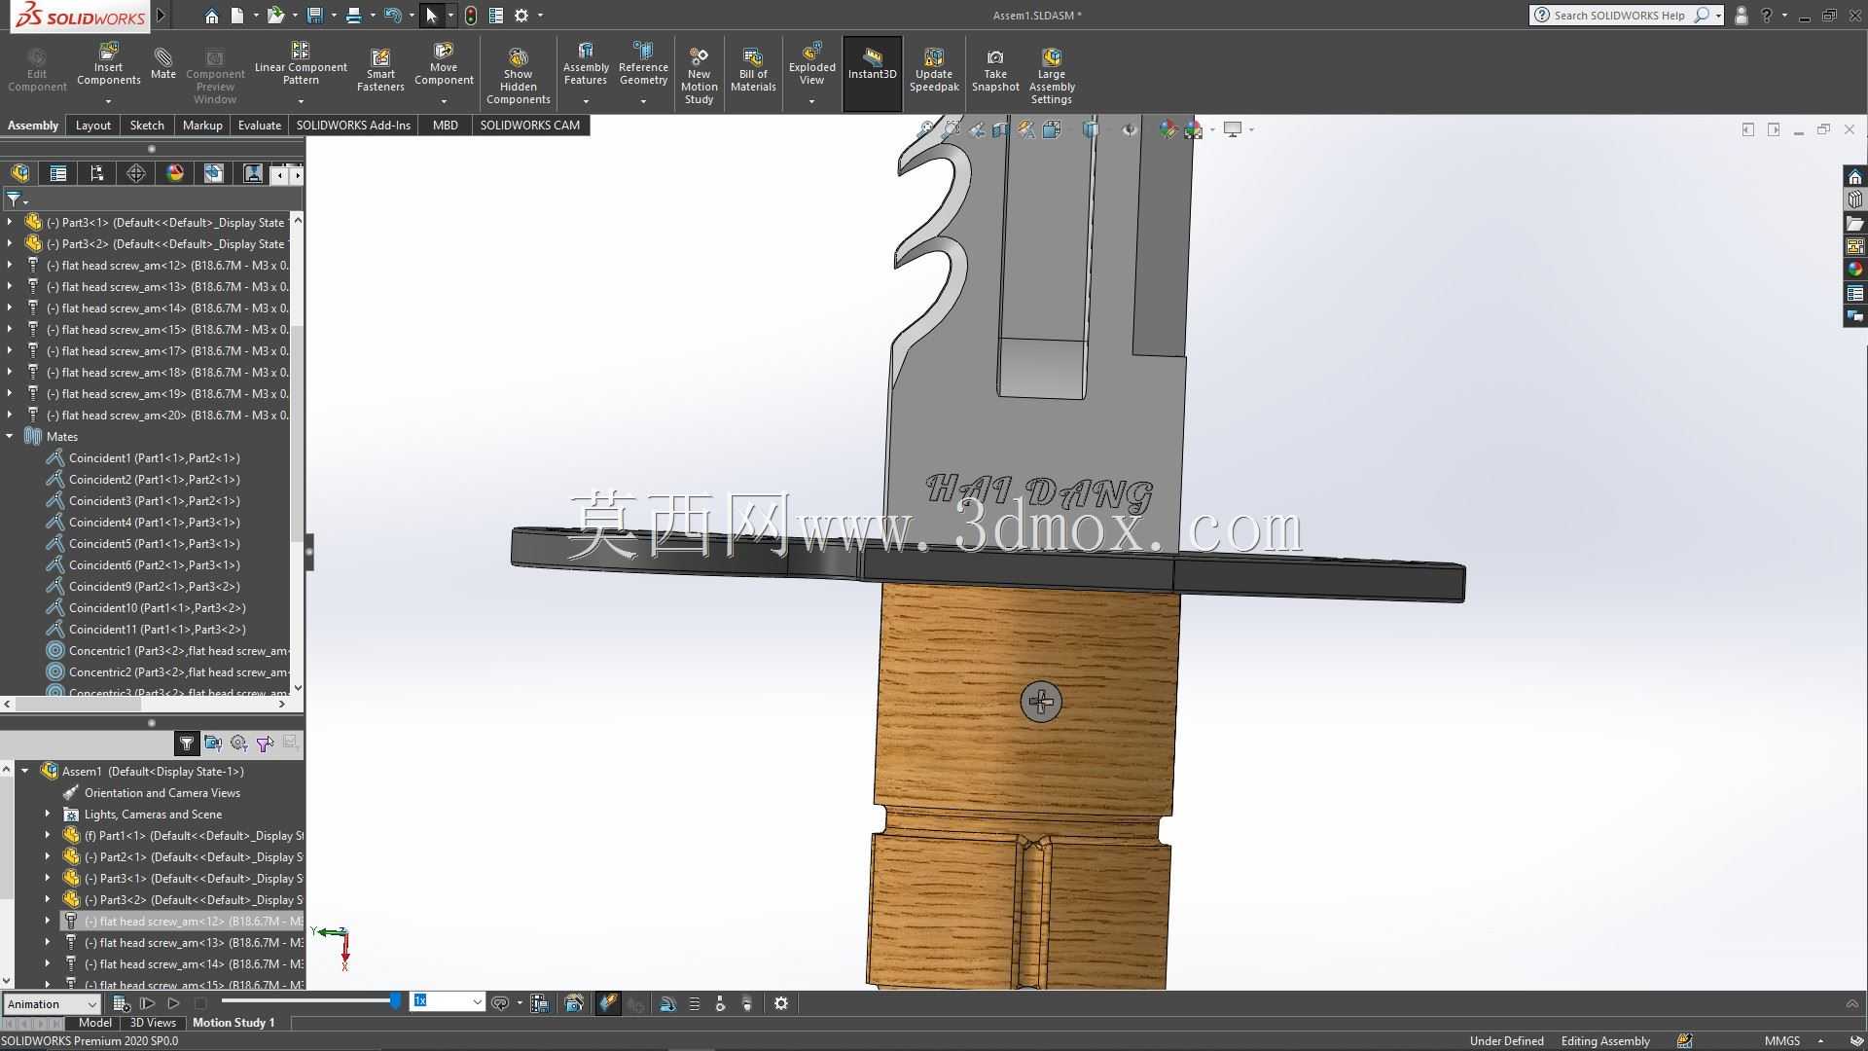Image resolution: width=1868 pixels, height=1051 pixels.
Task: Click the Home icon in title bar
Action: (211, 16)
